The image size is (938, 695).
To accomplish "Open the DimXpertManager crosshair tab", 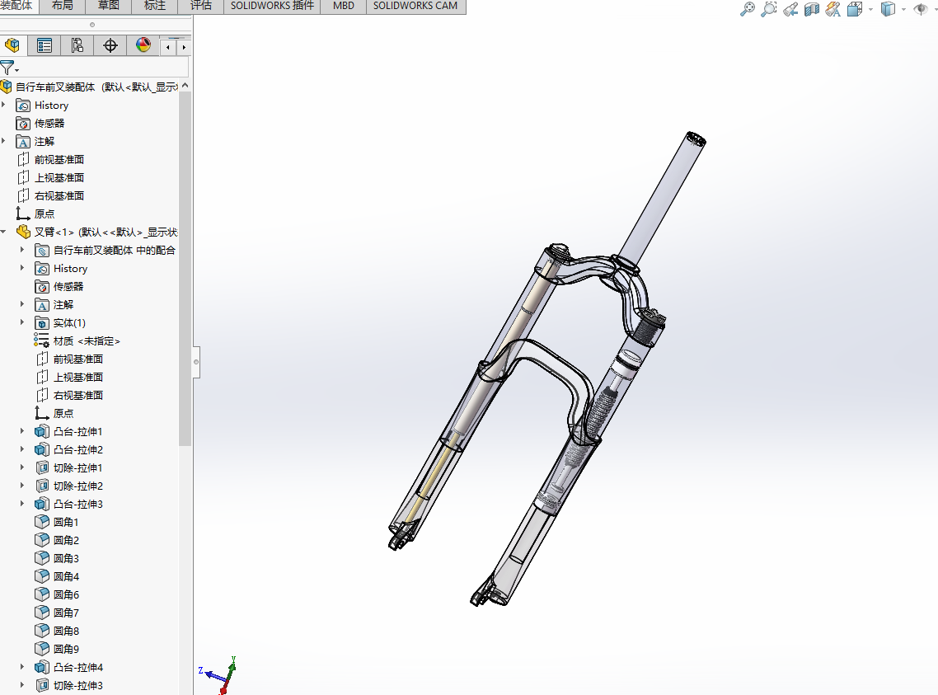I will 110,45.
